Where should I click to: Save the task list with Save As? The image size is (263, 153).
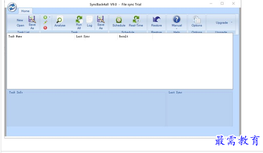click(x=32, y=22)
